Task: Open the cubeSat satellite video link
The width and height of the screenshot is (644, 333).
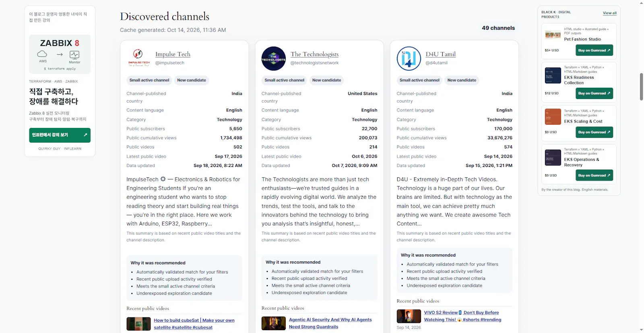Action: pos(194,324)
